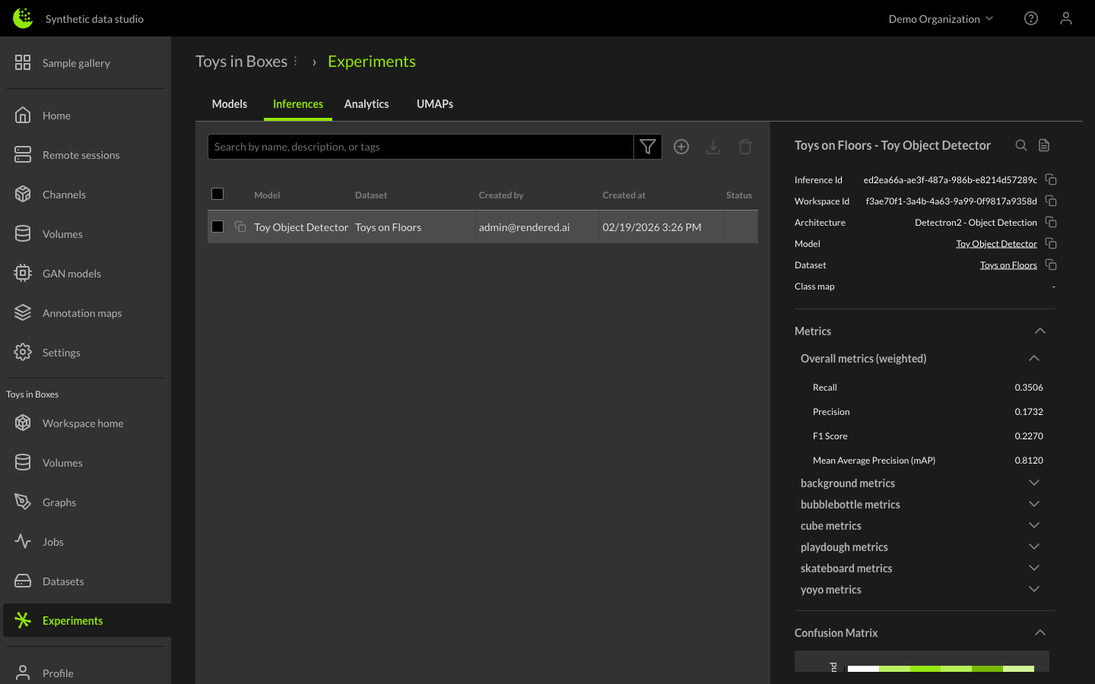1095x684 pixels.
Task: Click the add inference plus icon
Action: pyautogui.click(x=681, y=147)
